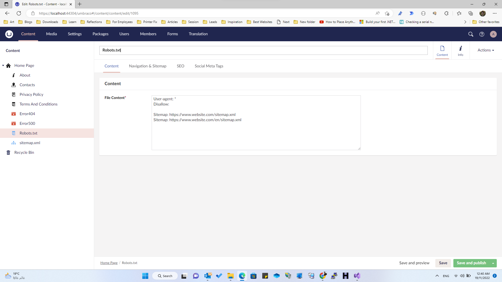Select the SEO tab
502x282 pixels.
(x=180, y=66)
